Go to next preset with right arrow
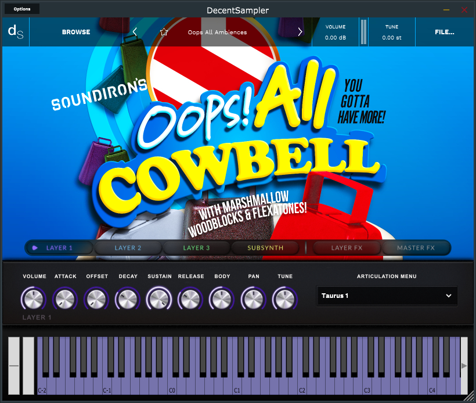Viewport: 476px width, 403px height. 300,31
